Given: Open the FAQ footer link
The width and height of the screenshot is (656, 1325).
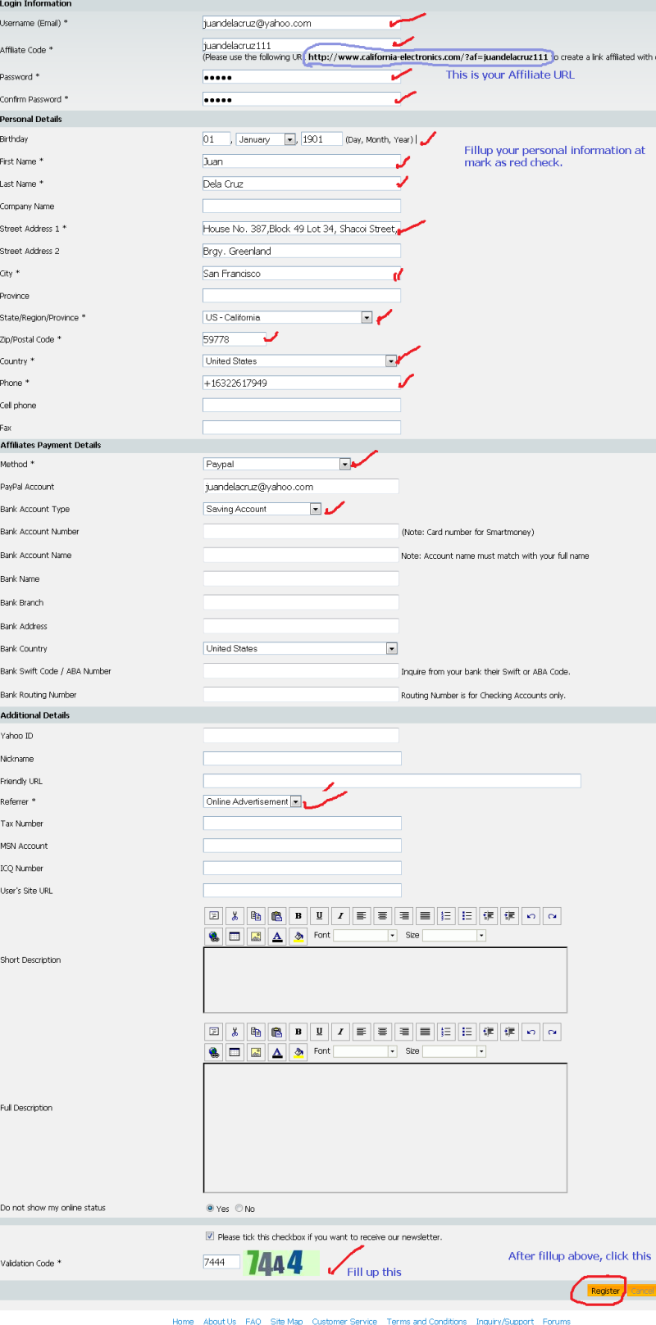Looking at the screenshot, I should pos(253,1321).
